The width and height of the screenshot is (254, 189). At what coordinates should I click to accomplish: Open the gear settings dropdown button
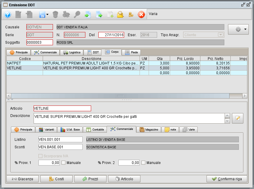pyautogui.click(x=238, y=29)
